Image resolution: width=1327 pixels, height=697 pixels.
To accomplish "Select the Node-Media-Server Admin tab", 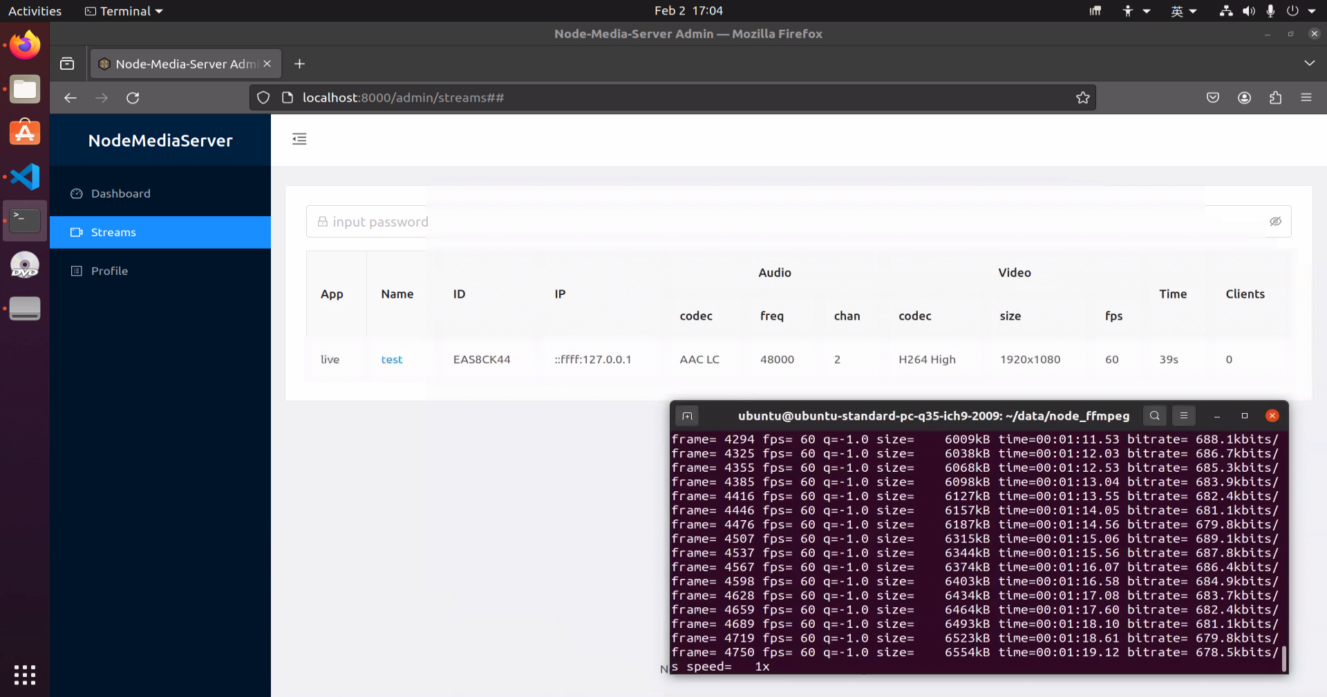I will 185,64.
